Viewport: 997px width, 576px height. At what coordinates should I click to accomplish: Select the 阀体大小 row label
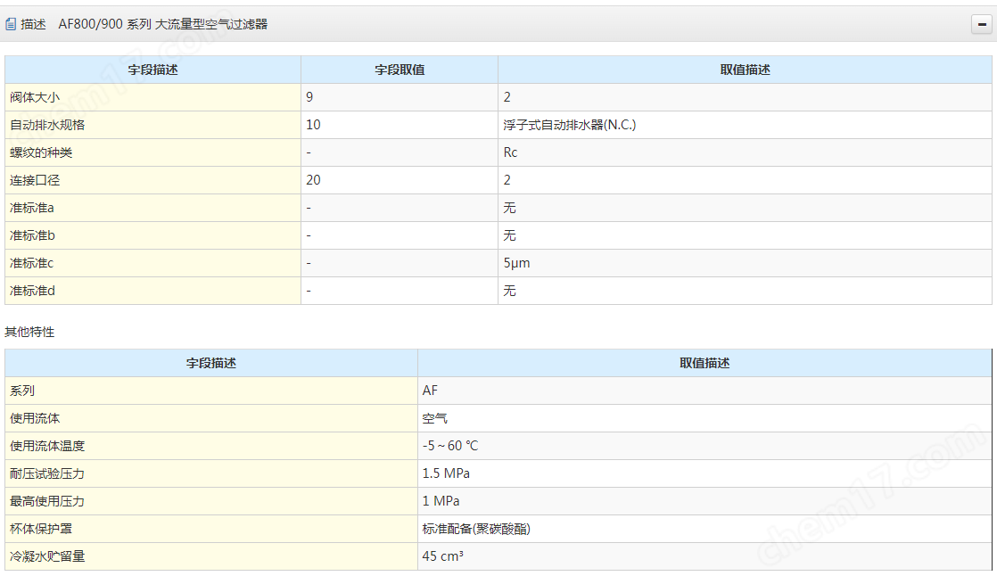(35, 97)
